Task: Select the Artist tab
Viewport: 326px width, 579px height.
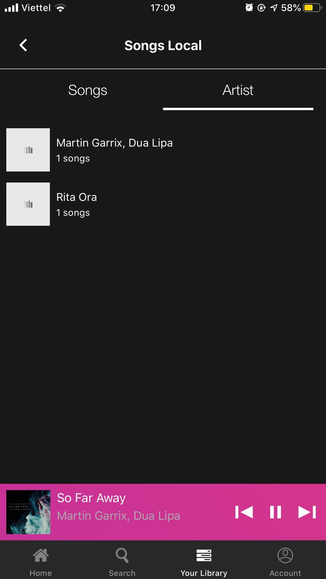Action: coord(238,90)
